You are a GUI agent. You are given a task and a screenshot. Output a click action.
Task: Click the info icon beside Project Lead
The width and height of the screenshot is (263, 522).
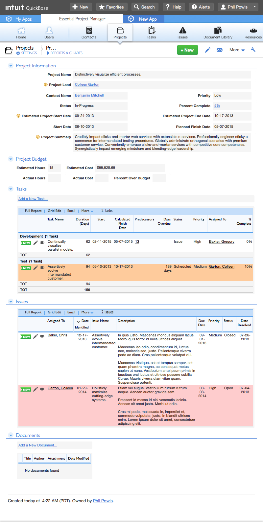[46, 85]
